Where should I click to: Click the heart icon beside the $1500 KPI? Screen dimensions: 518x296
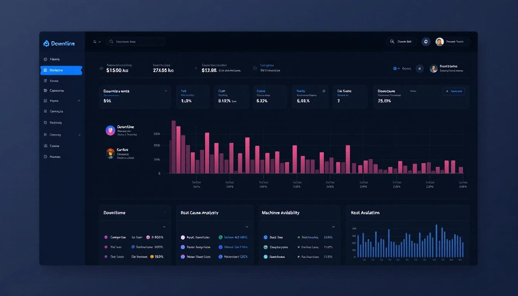[x=101, y=68]
